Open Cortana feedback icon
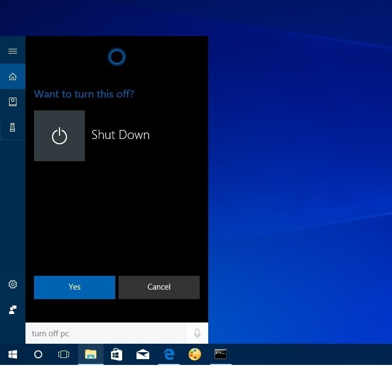 click(13, 310)
